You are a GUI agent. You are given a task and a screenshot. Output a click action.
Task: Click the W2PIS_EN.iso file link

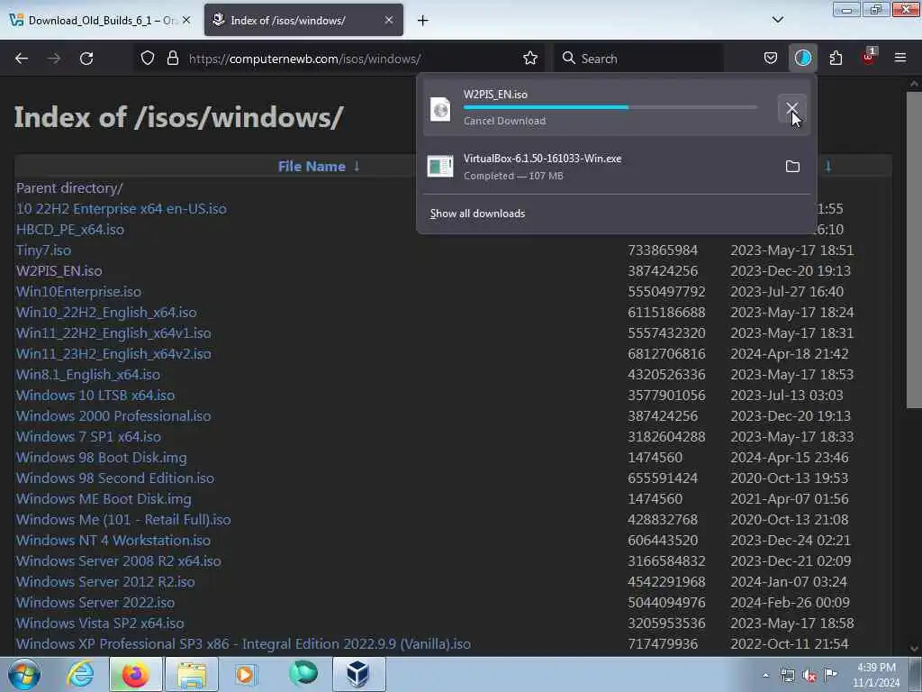pos(59,271)
